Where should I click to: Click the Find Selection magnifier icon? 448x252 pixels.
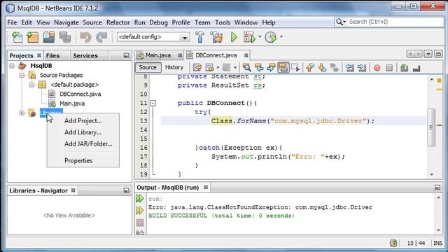pyautogui.click(x=247, y=68)
